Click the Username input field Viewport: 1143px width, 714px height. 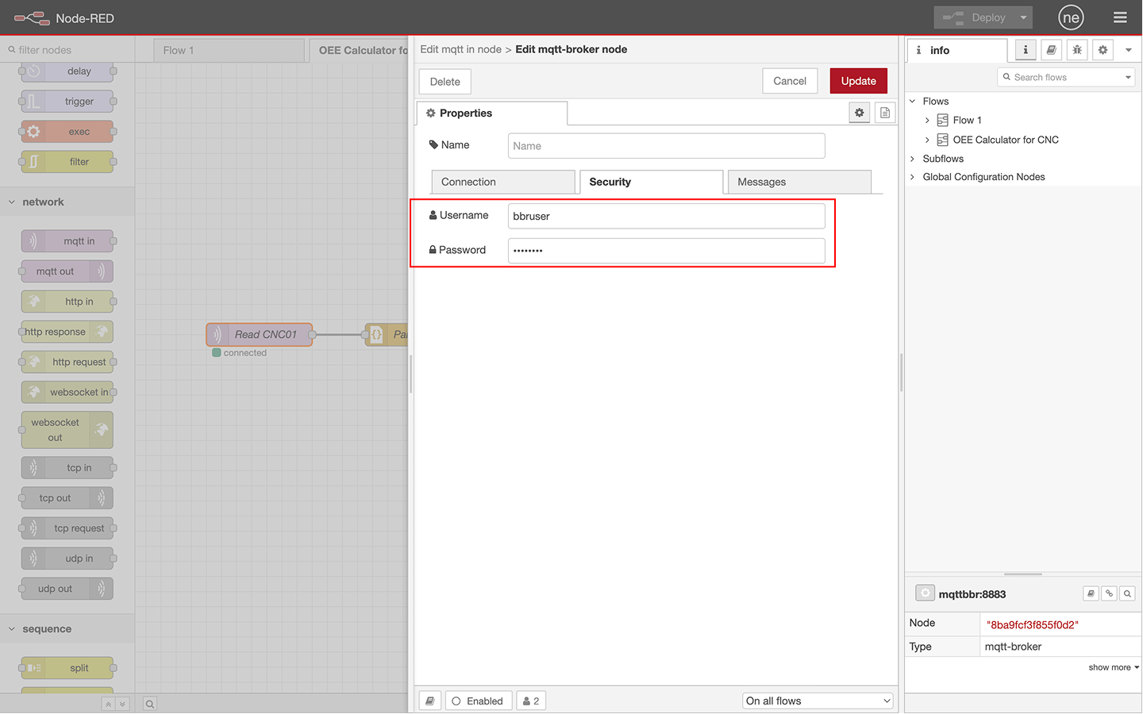(666, 216)
